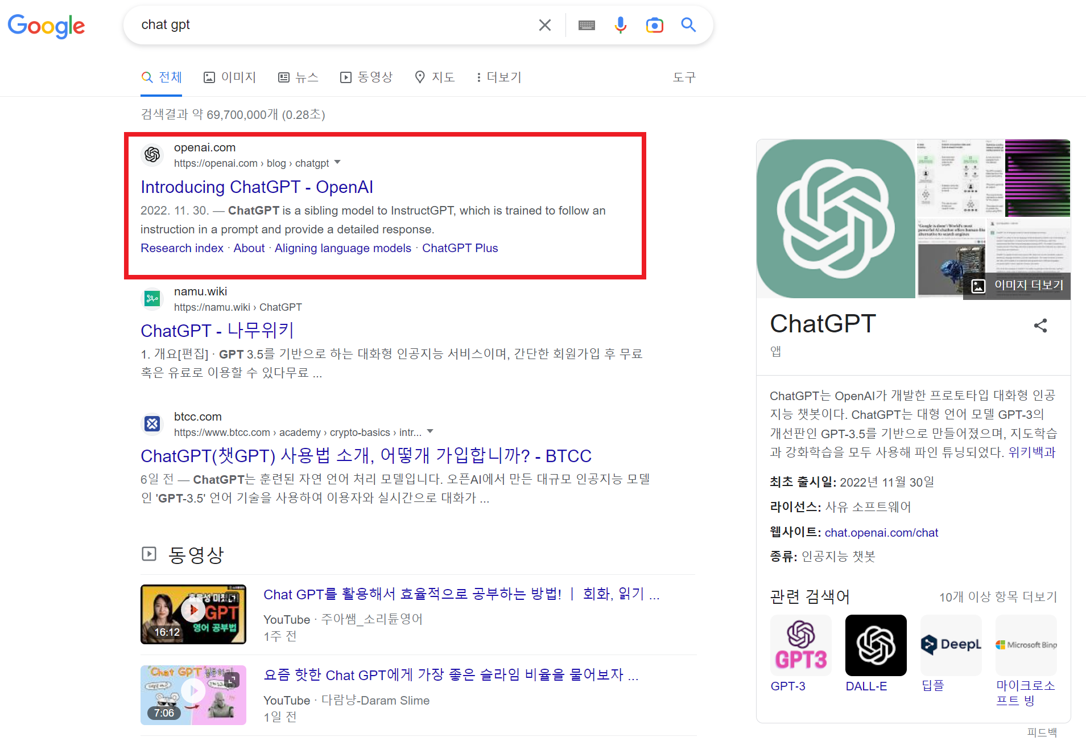
Task: Clear the search query with X icon
Action: tap(544, 25)
